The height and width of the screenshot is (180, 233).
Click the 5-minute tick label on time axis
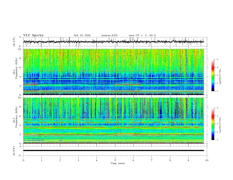click(115, 160)
